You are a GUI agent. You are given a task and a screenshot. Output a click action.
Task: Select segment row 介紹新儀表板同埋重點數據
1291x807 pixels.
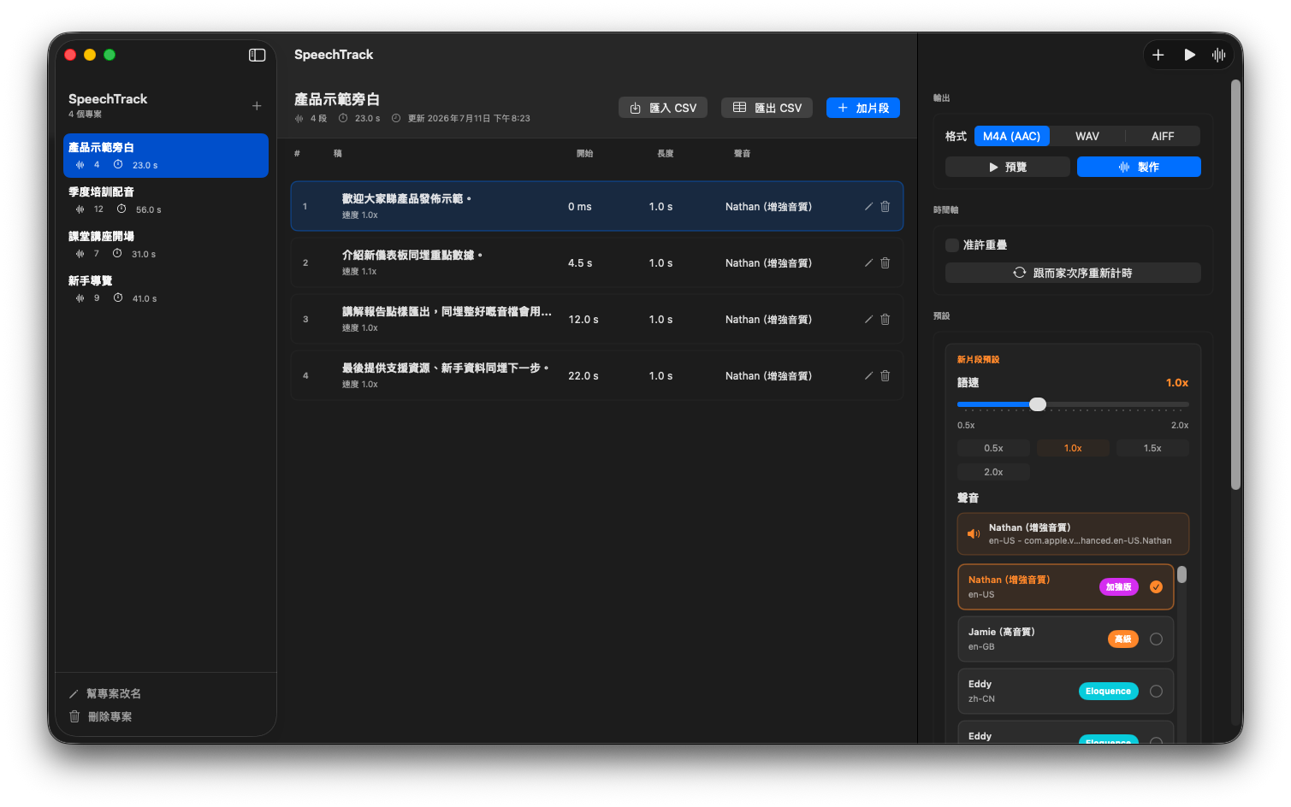tap(597, 262)
